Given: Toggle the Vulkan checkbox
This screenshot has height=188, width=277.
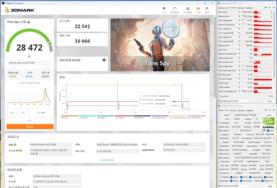Looking at the screenshot, I should (x=231, y=181).
